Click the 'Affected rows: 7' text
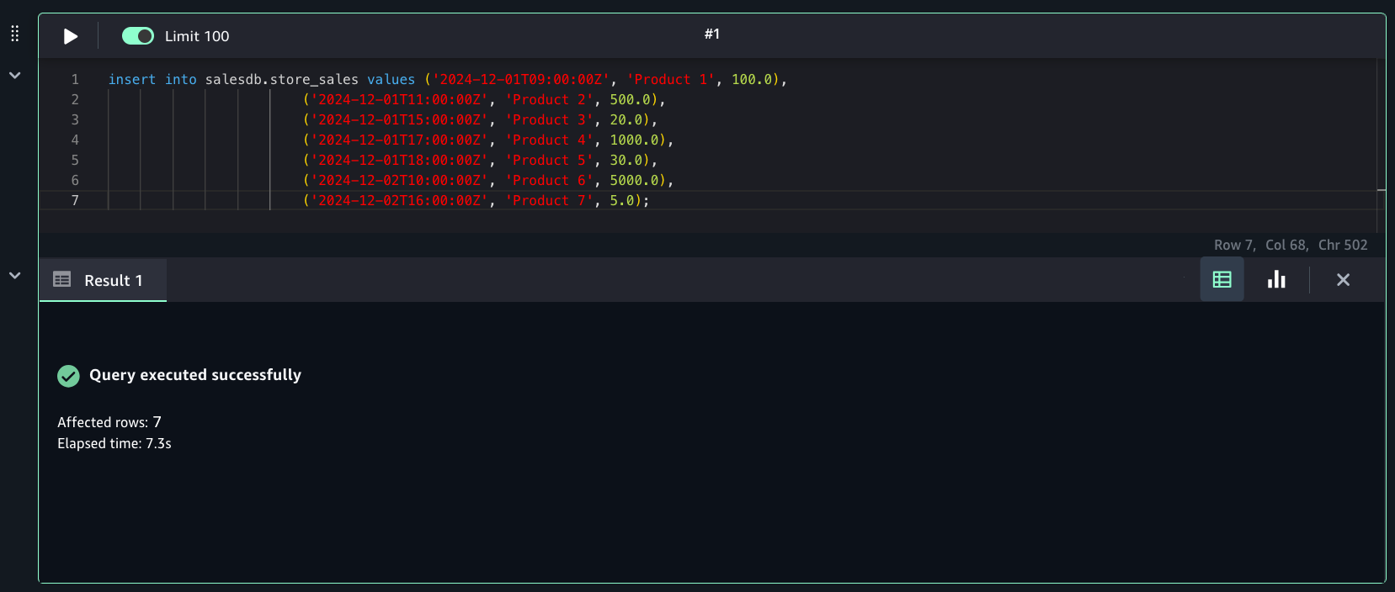1395x592 pixels. pyautogui.click(x=109, y=422)
